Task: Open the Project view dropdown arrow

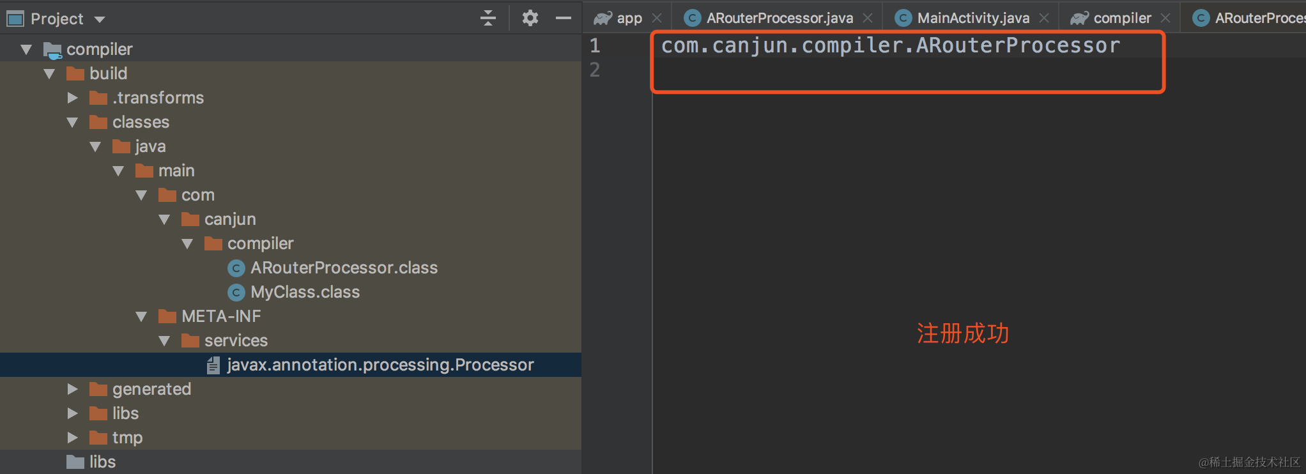Action: [x=100, y=19]
